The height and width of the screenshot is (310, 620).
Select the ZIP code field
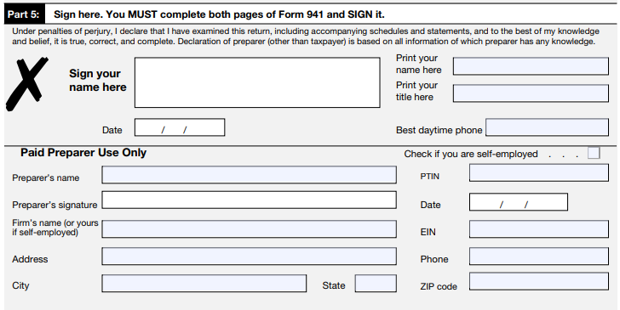[539, 282]
